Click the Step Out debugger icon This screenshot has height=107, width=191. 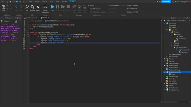[x=84, y=7]
